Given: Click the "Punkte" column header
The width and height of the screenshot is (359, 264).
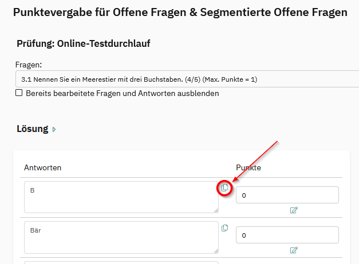Looking at the screenshot, I should (248, 167).
